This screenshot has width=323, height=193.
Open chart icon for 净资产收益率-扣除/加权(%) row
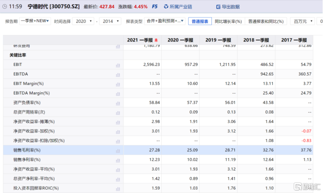(x=118, y=141)
